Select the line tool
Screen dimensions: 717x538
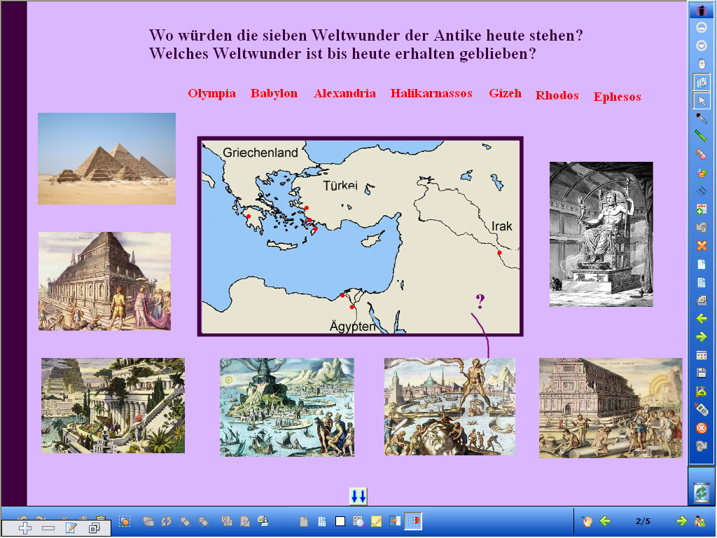pos(702,191)
